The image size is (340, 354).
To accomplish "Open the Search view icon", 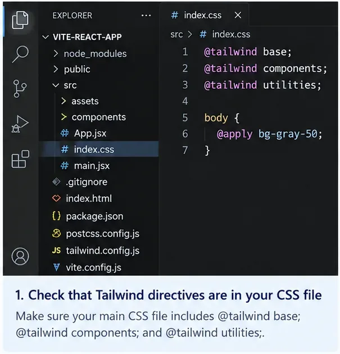I will [20, 54].
